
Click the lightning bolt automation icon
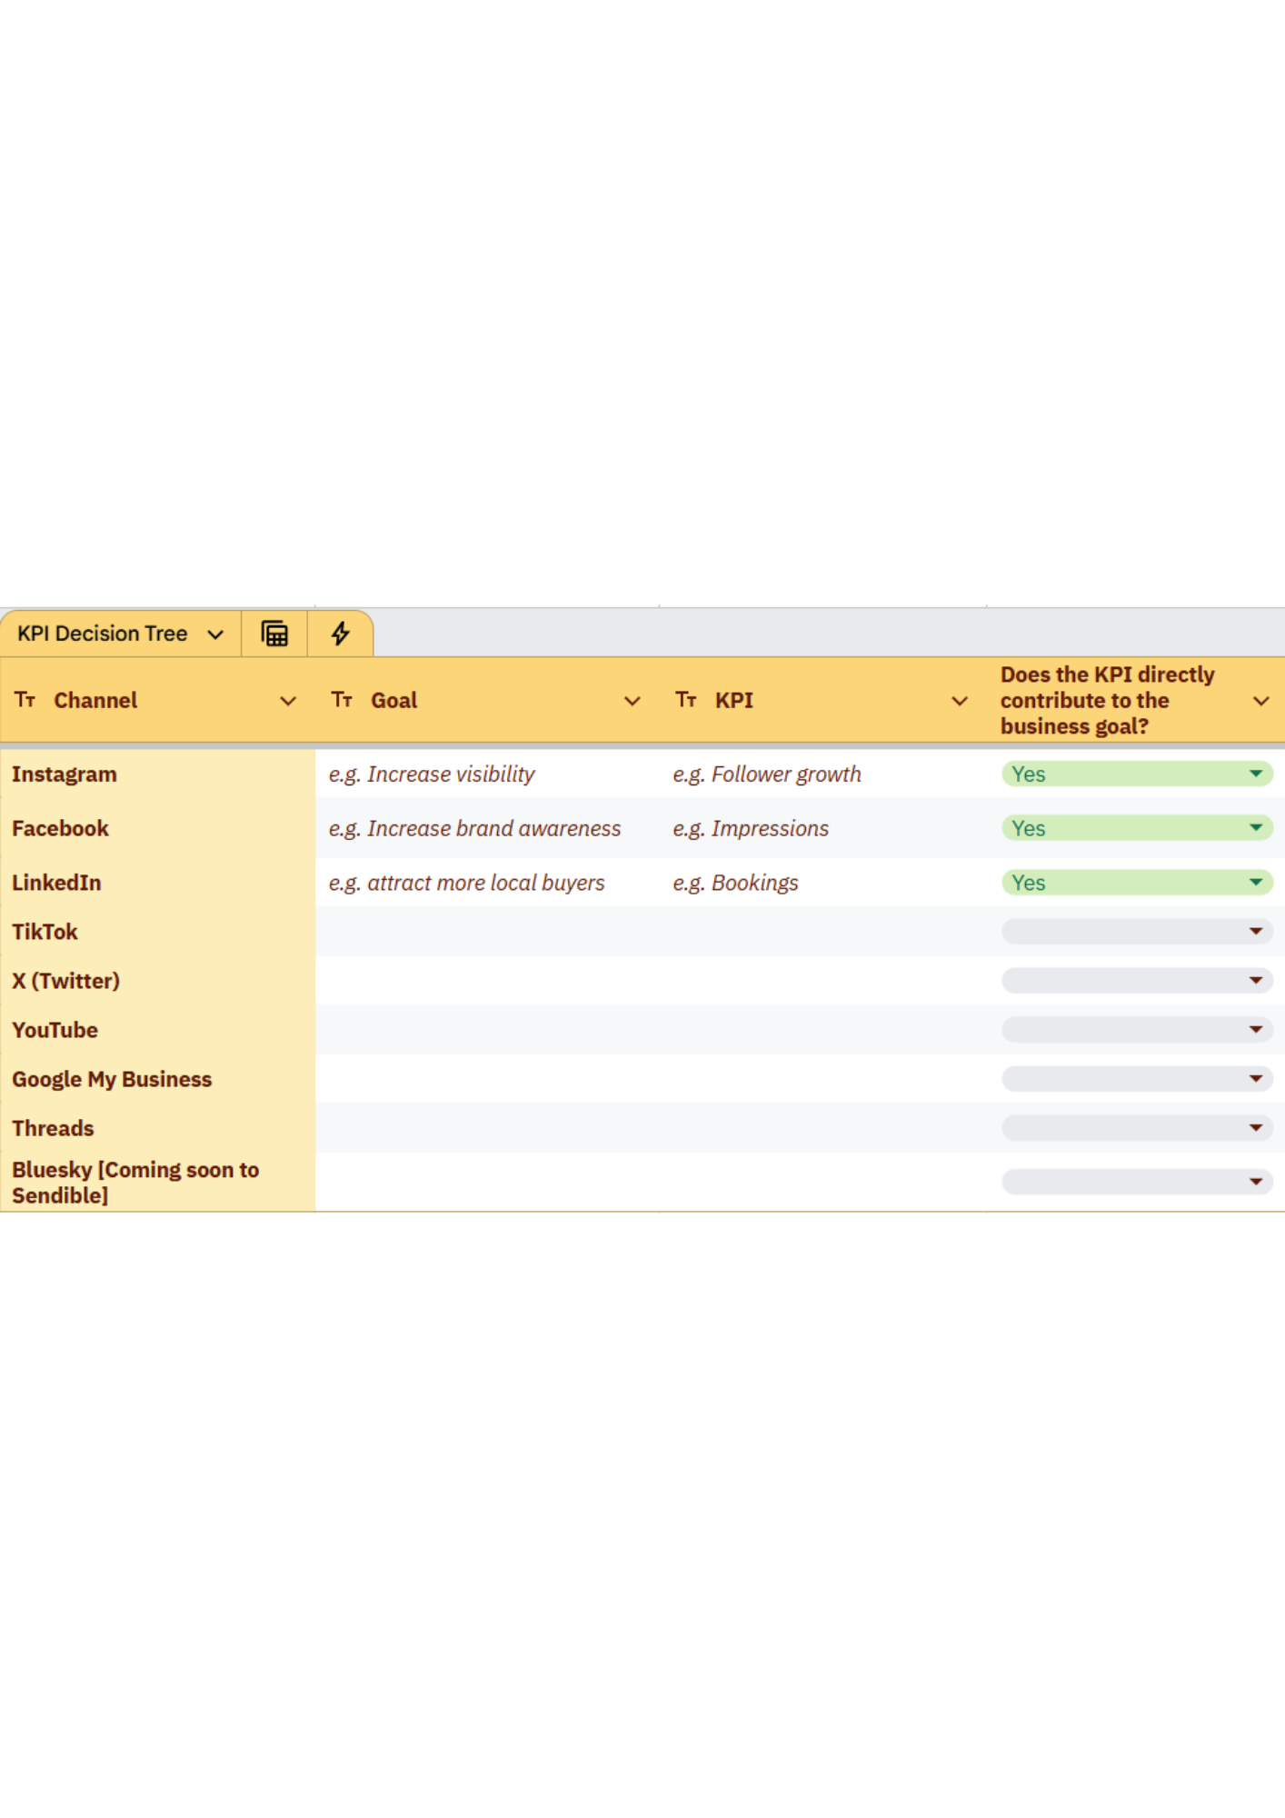pyautogui.click(x=340, y=634)
